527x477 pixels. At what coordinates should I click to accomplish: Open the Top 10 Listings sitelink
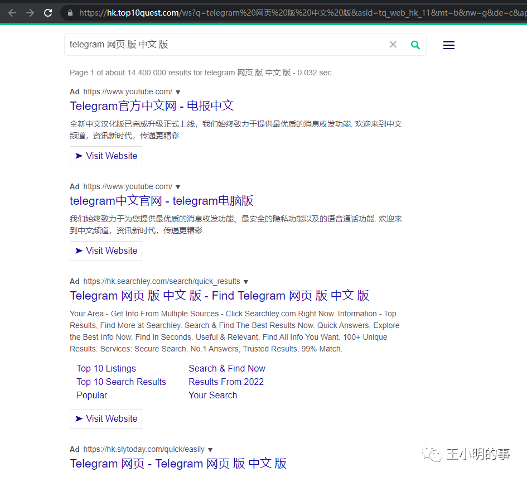[106, 368]
